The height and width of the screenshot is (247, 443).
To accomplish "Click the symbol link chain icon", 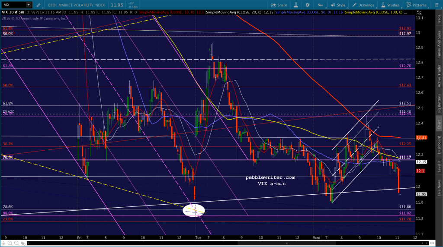I will pyautogui.click(x=38, y=5).
